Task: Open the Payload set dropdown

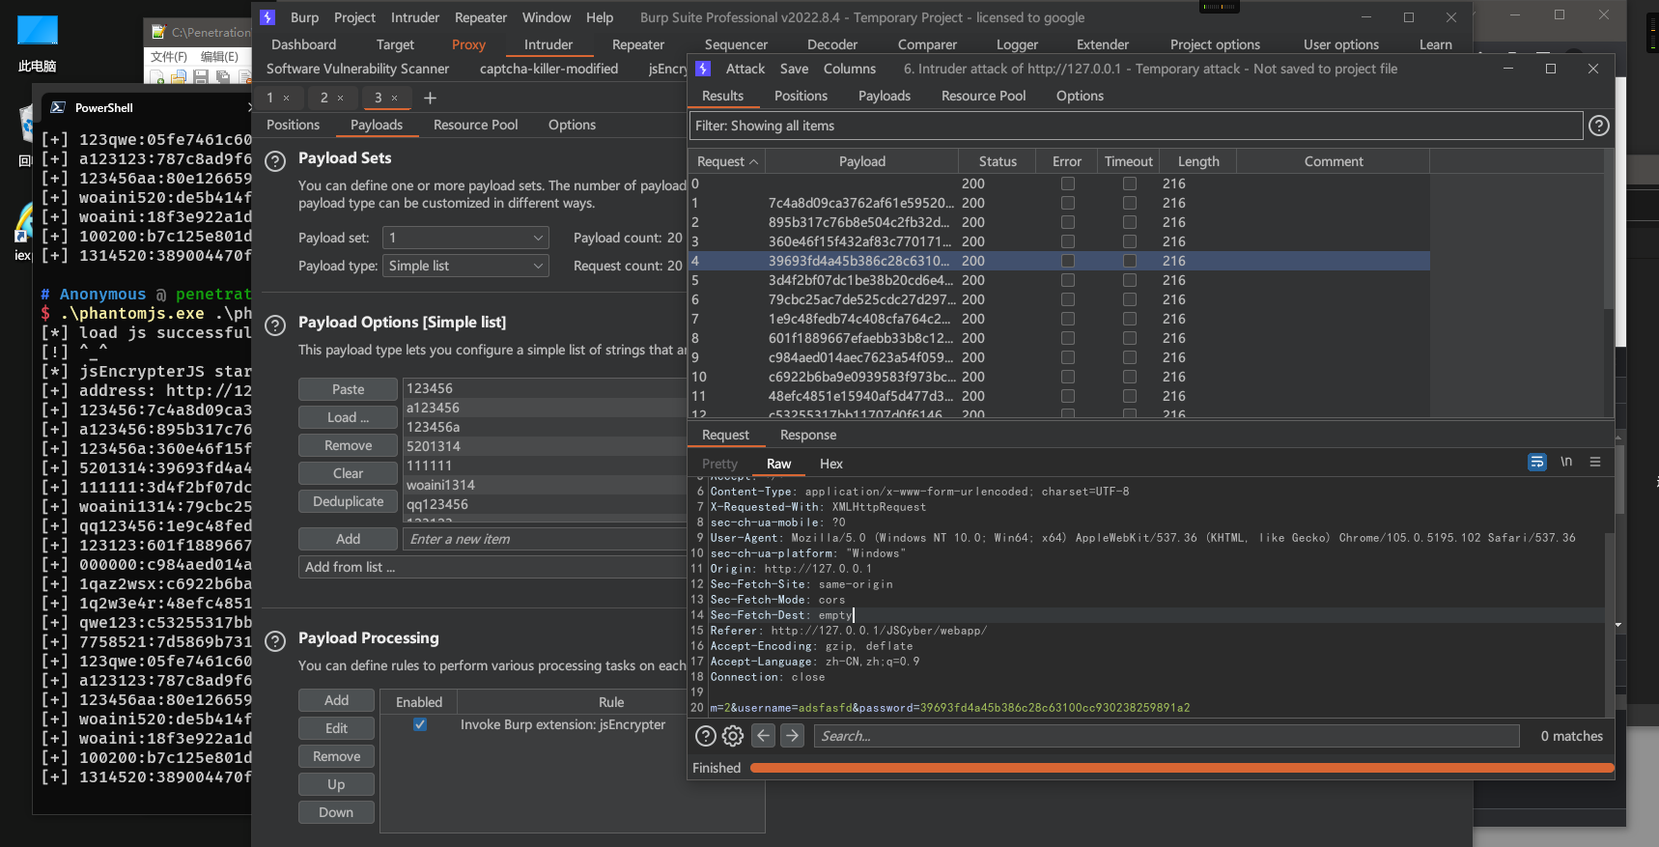Action: pyautogui.click(x=465, y=238)
